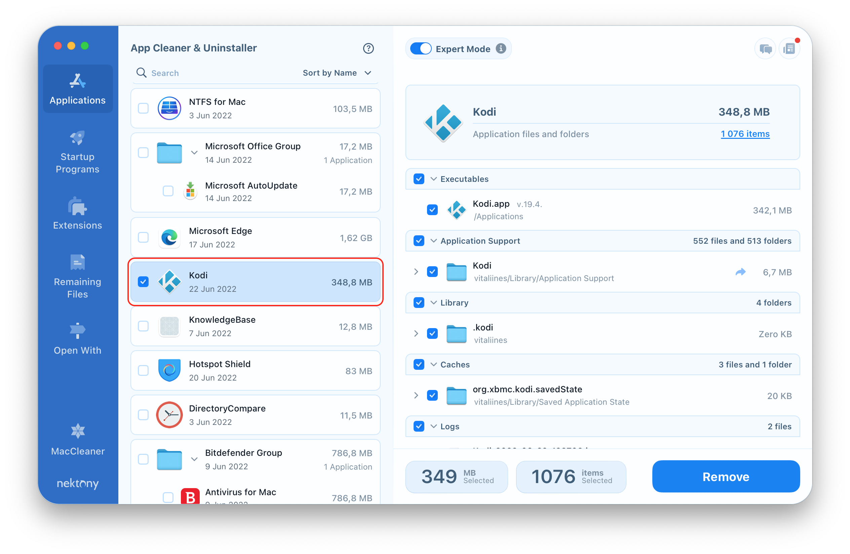
Task: Click the Kodi app icon in list
Action: click(169, 282)
